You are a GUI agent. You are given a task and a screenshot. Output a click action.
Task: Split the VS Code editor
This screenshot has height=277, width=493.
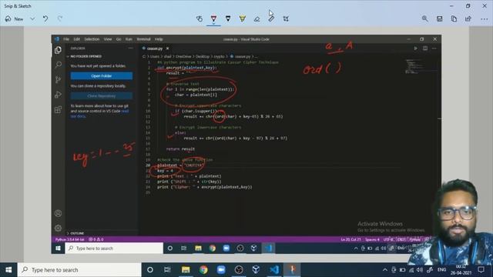(x=425, y=48)
